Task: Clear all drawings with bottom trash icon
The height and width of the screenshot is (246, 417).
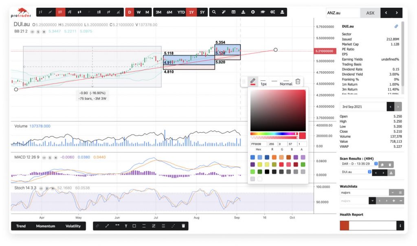Action: (183, 226)
